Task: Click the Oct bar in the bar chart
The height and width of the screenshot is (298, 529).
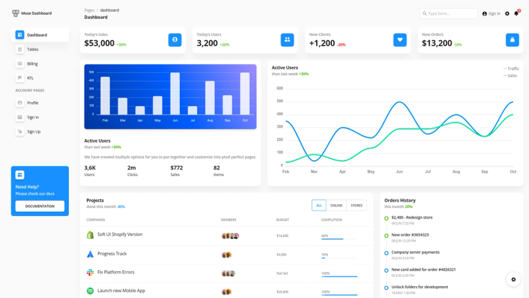Action: point(245,93)
